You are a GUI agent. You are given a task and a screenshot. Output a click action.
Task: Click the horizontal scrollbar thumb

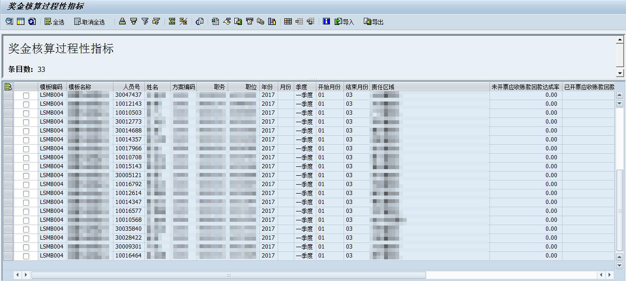tap(228, 275)
